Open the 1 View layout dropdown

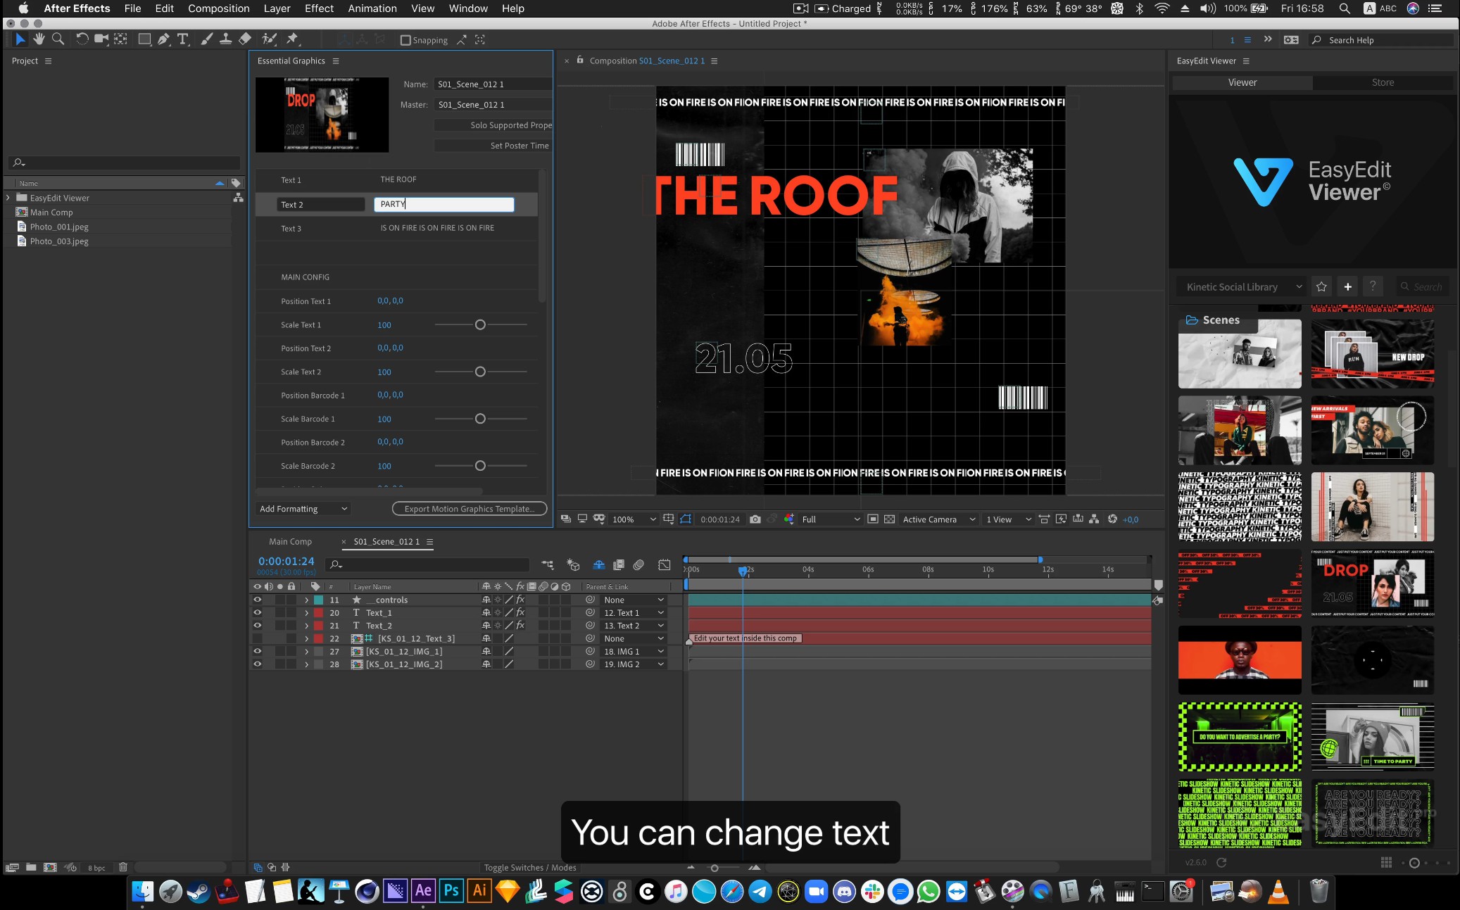tap(1008, 519)
